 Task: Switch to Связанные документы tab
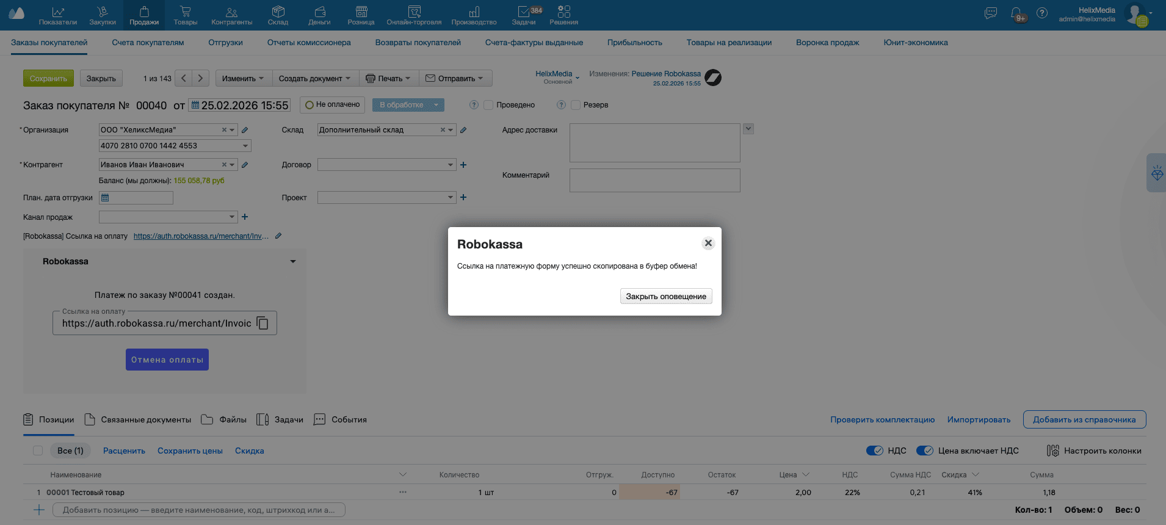click(138, 419)
